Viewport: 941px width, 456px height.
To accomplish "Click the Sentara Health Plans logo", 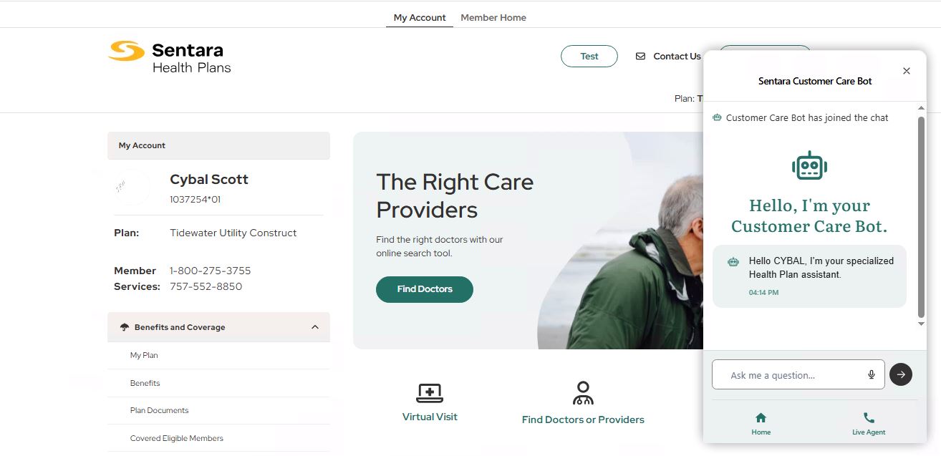I will [170, 57].
